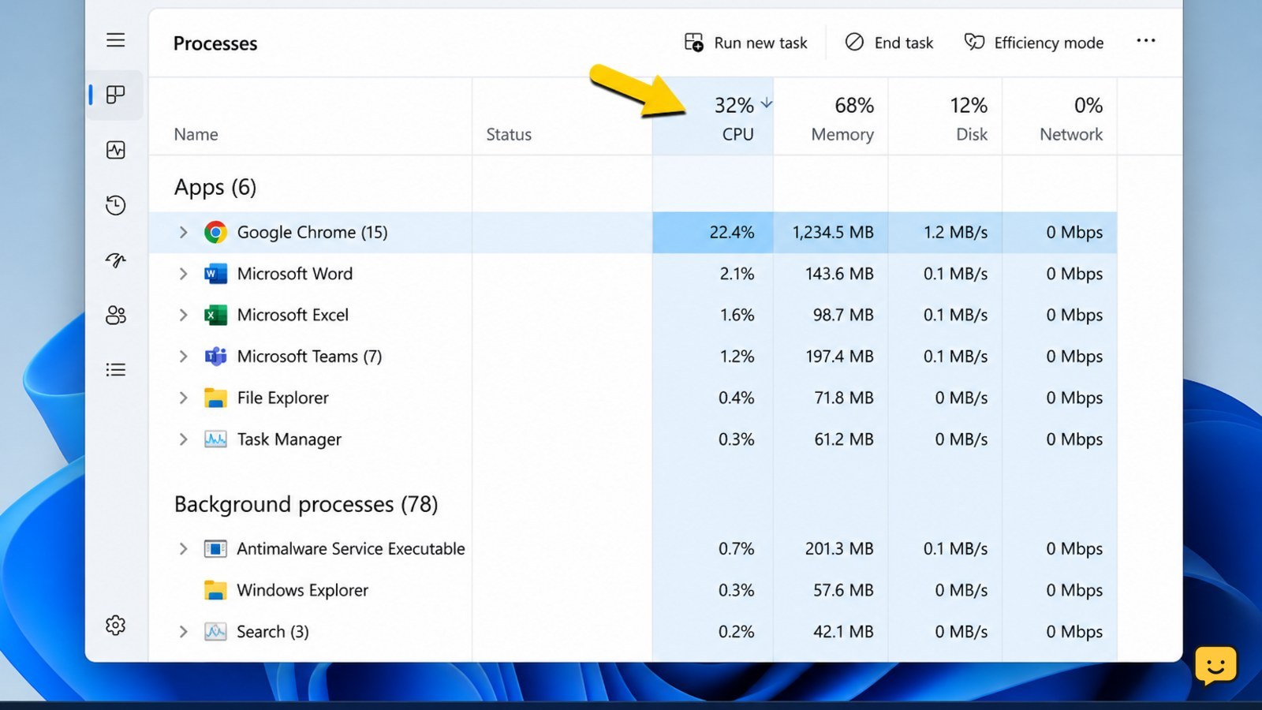Click the yellow feedback smiley icon
This screenshot has height=710, width=1262.
[1215, 665]
